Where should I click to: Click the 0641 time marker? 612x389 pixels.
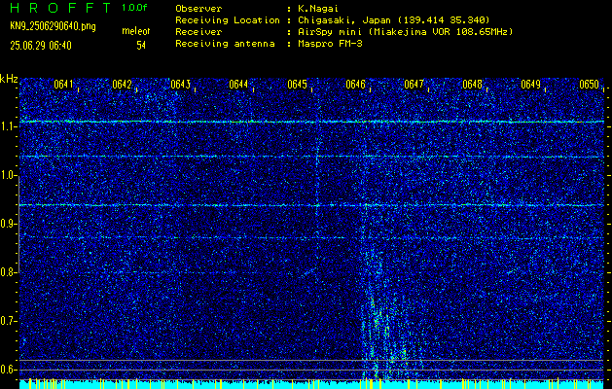click(x=63, y=85)
